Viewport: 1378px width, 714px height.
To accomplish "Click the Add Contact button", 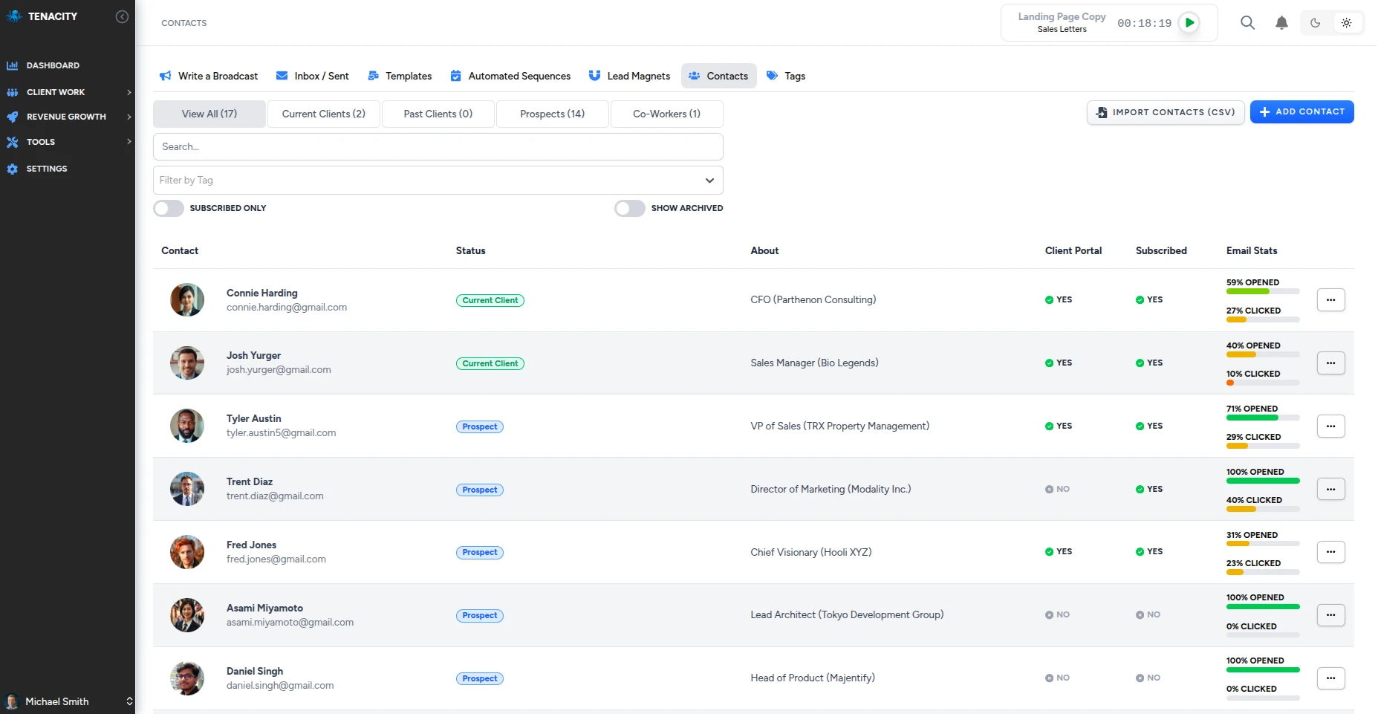I will 1301,112.
